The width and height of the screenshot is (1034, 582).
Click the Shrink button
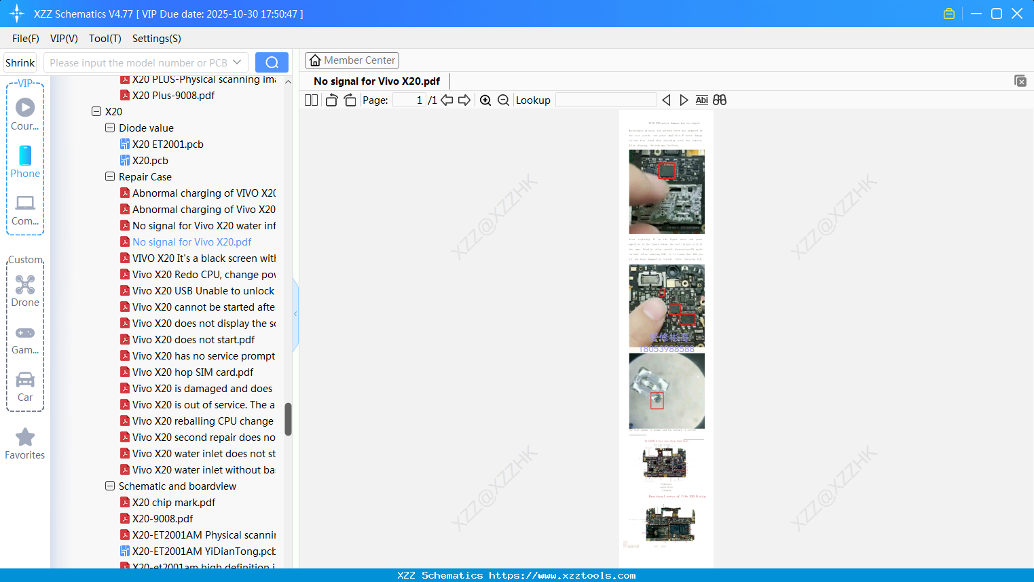tap(20, 62)
